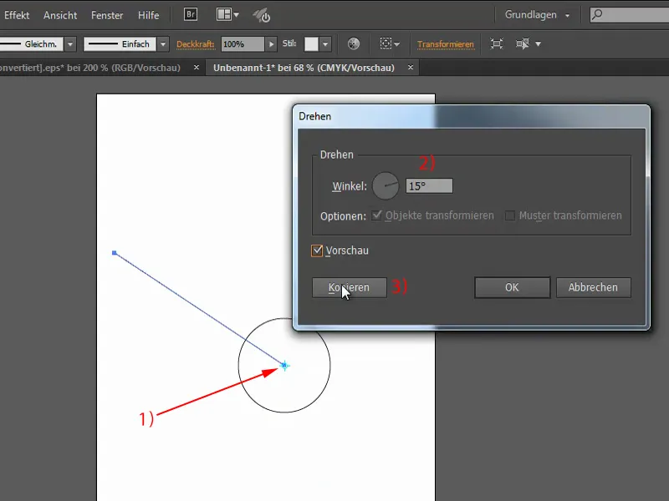Click the Kopieren button
Screen dimensions: 669x501
coord(349,287)
